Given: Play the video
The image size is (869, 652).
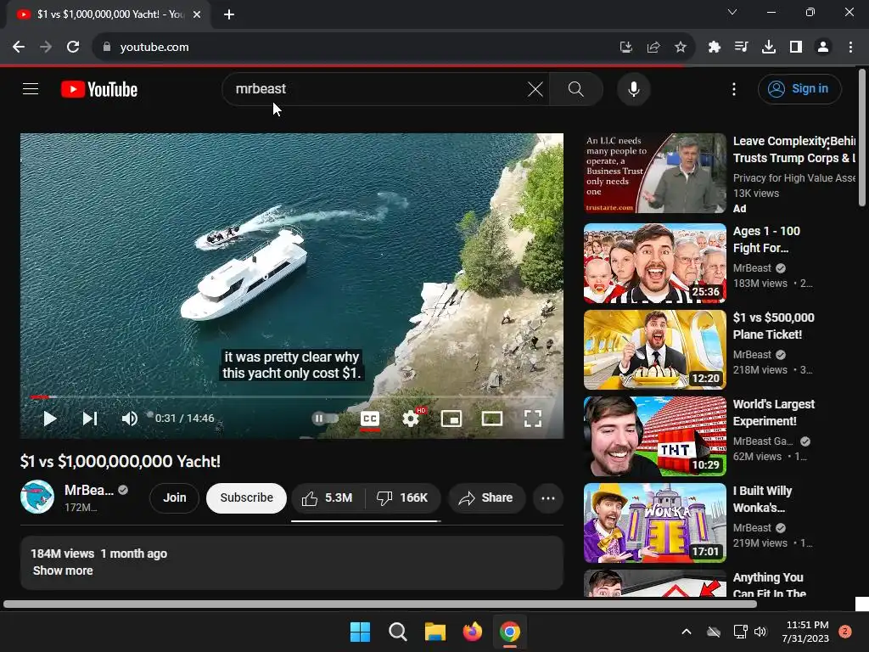Looking at the screenshot, I should 50,419.
